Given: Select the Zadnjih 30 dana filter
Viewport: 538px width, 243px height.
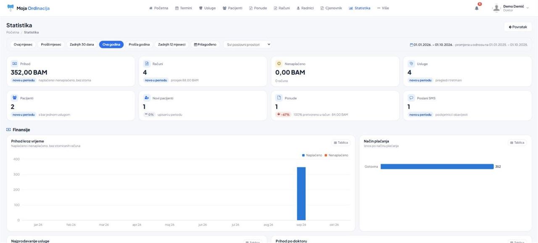Looking at the screenshot, I should [82, 44].
